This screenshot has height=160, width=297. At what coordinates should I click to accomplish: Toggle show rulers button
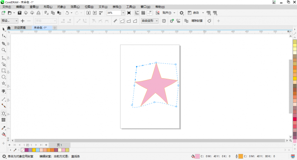(x=137, y=13)
